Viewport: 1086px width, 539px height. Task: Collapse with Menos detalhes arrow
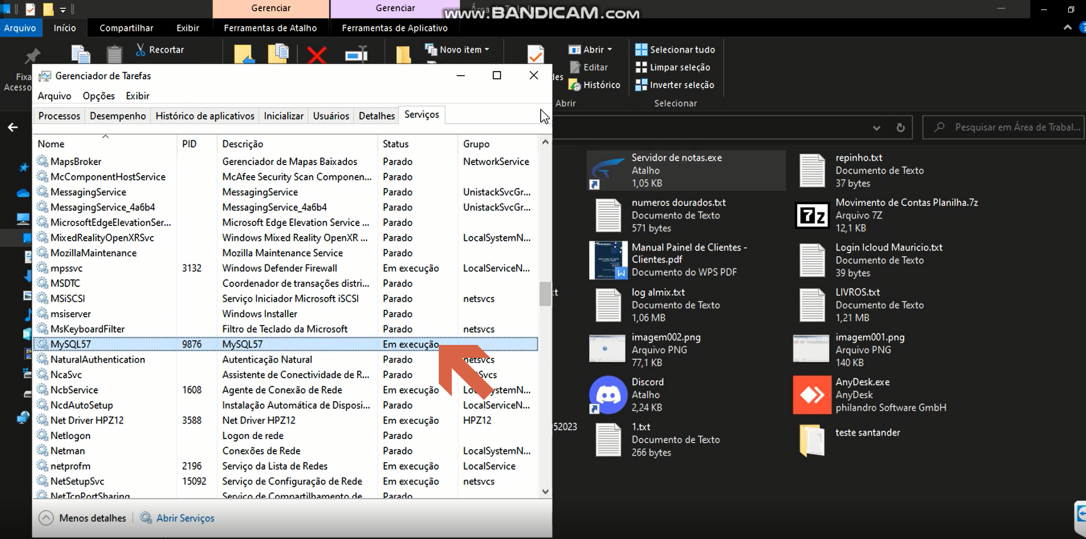coord(46,518)
